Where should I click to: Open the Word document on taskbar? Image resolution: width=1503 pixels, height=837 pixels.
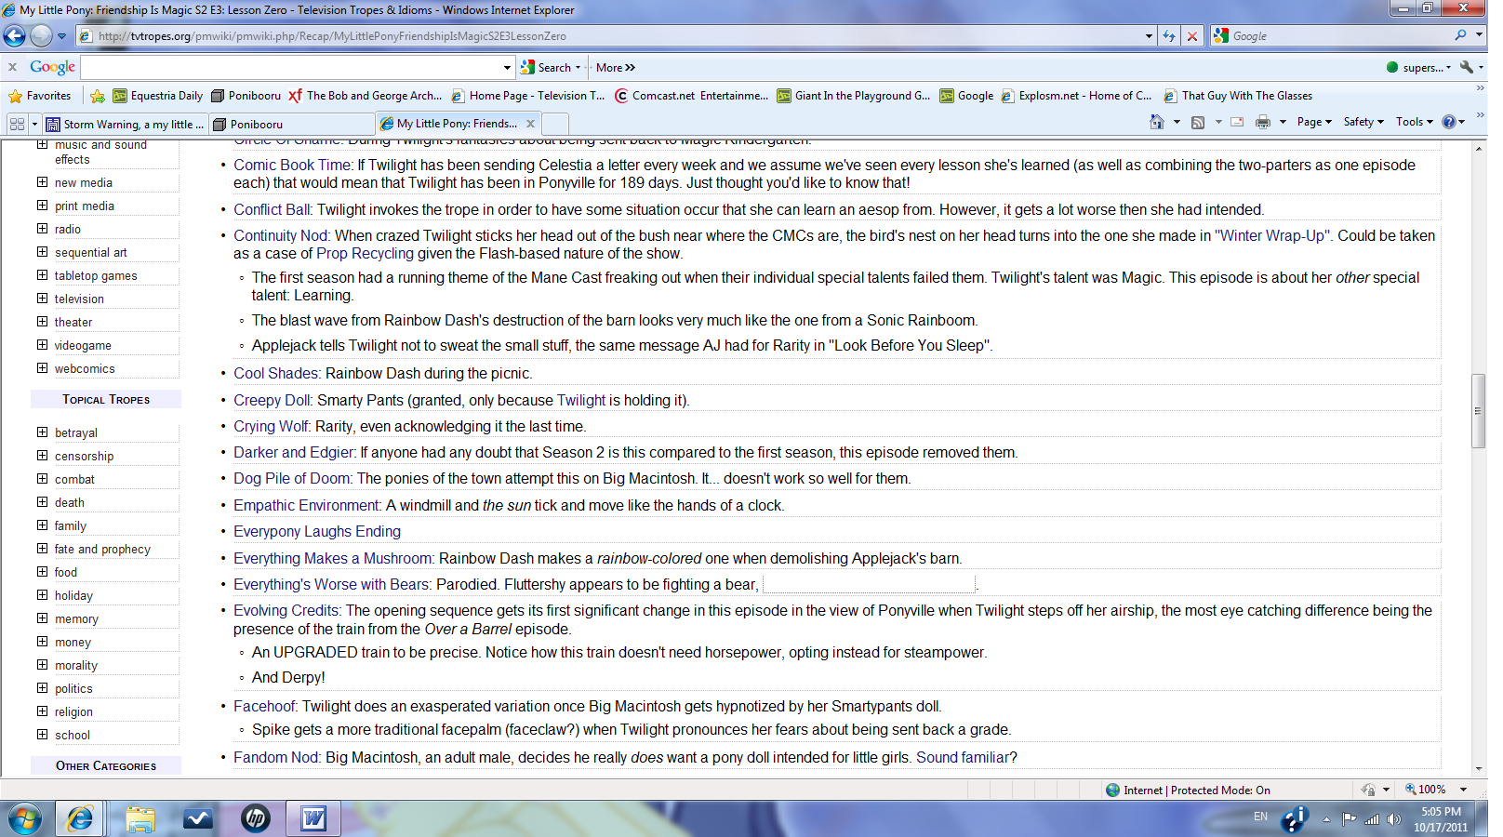click(x=313, y=818)
